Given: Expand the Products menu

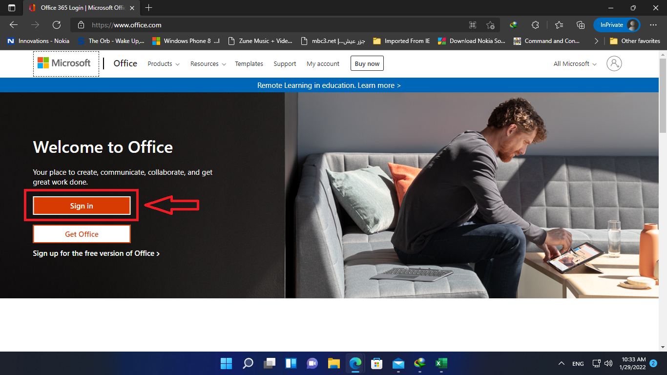Looking at the screenshot, I should point(164,64).
